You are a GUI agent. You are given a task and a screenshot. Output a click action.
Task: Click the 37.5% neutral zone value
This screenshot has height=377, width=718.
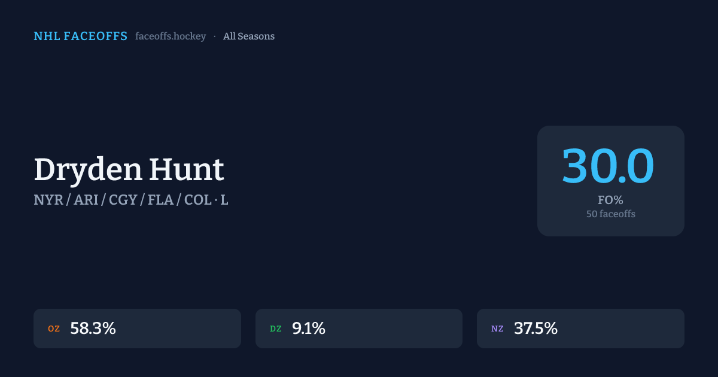pyautogui.click(x=536, y=329)
